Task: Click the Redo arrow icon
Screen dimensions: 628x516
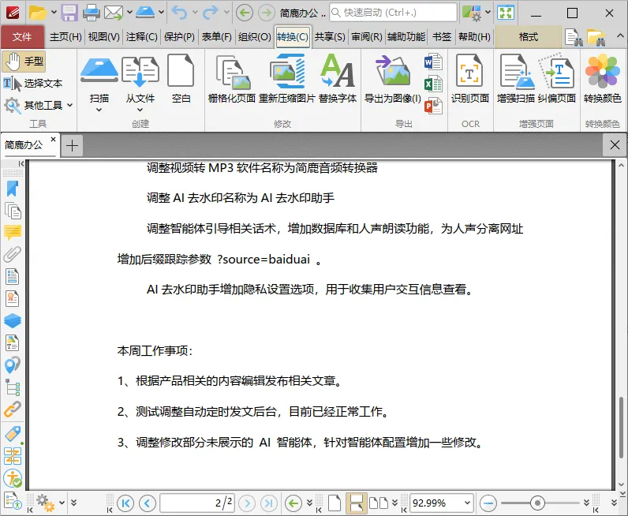Action: tap(211, 13)
